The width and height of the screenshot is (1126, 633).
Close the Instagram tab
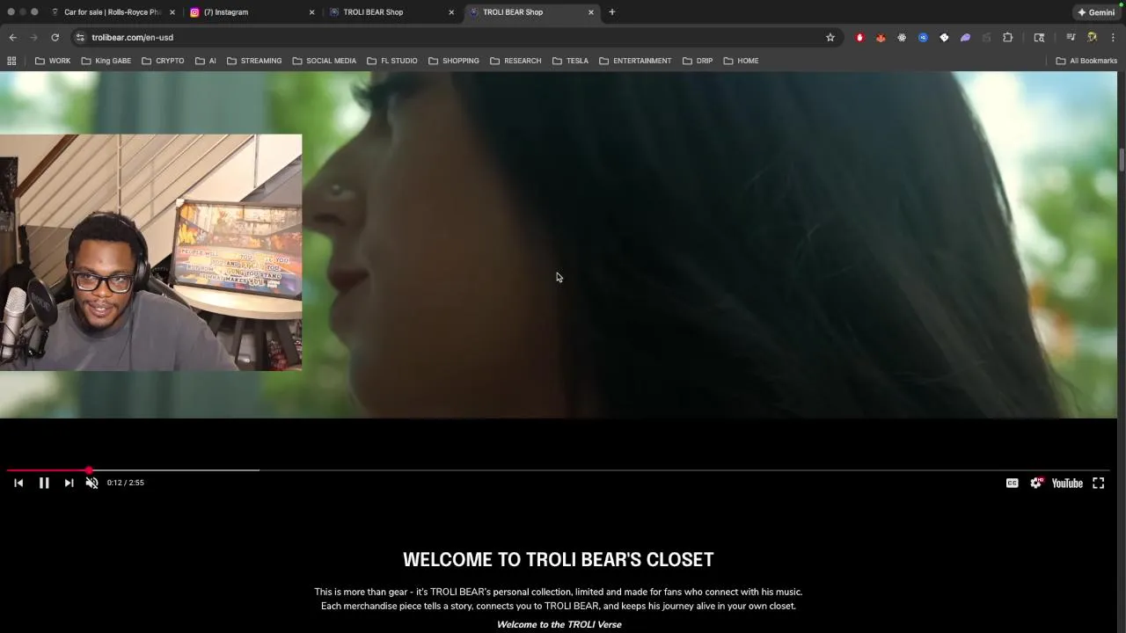click(311, 12)
